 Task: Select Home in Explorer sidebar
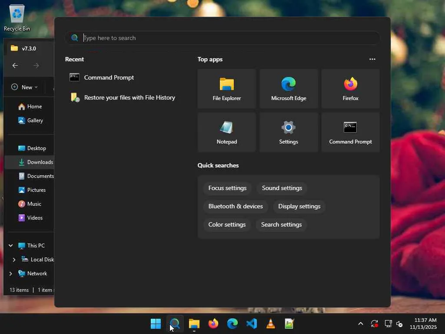pyautogui.click(x=30, y=107)
